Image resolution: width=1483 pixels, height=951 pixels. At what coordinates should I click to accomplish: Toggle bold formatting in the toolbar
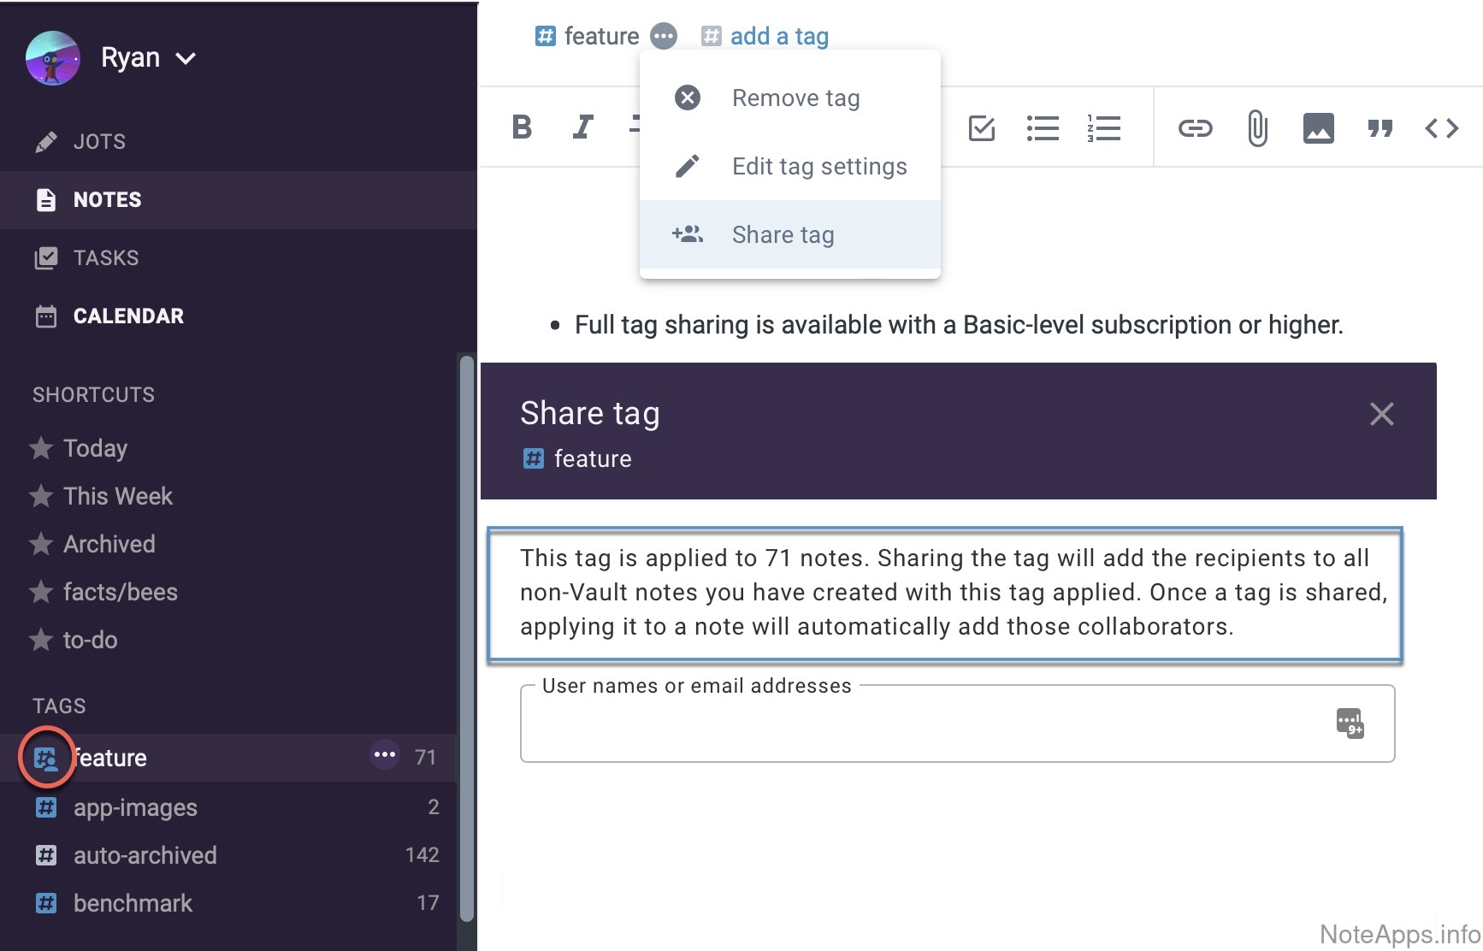tap(522, 127)
